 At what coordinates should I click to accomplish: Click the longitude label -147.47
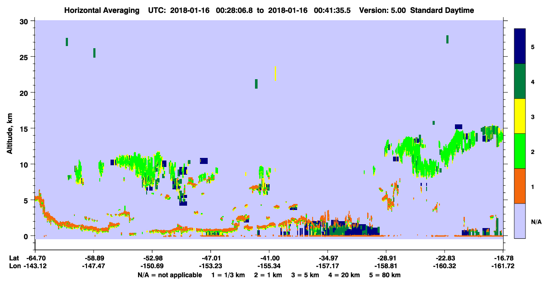pyautogui.click(x=93, y=266)
